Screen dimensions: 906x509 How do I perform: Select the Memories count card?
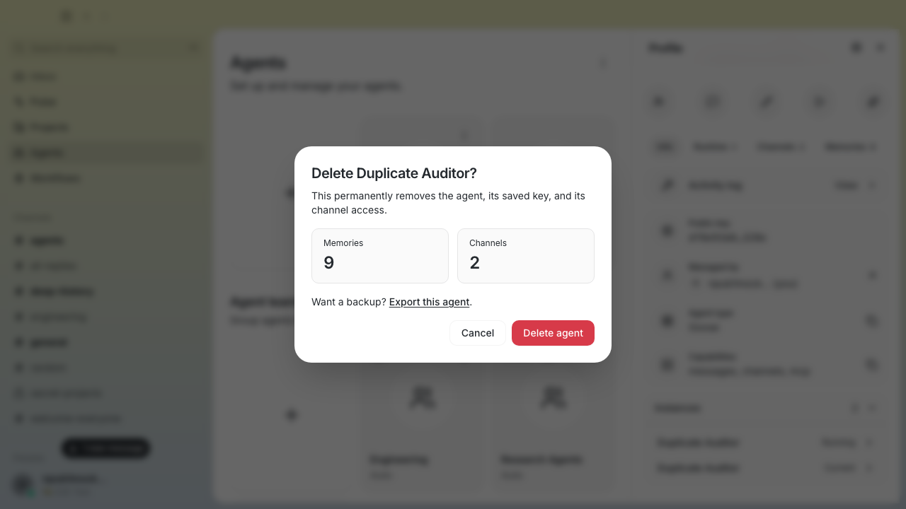coord(380,256)
